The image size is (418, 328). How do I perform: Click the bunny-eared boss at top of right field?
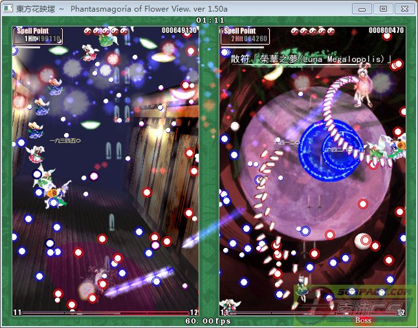(364, 87)
